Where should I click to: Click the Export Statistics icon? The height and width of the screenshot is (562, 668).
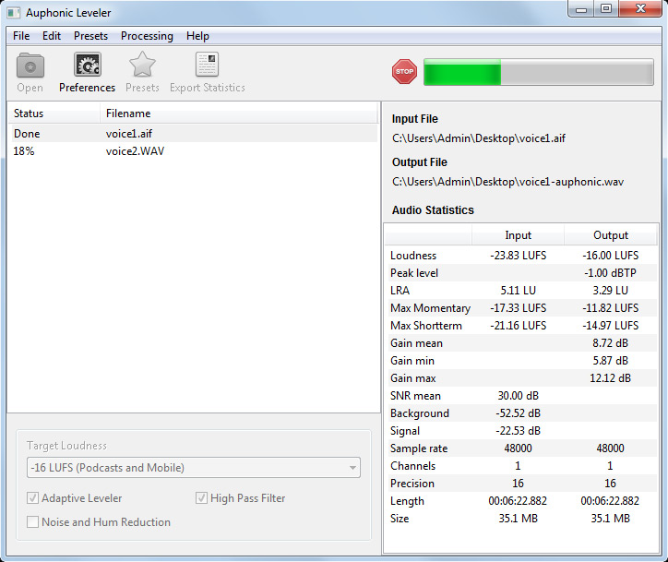[207, 66]
